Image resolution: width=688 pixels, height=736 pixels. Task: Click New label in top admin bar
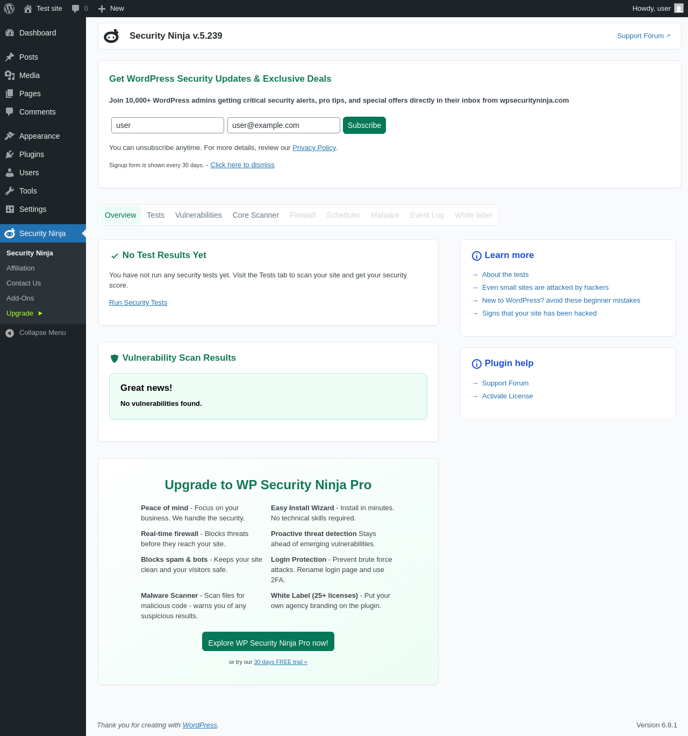pyautogui.click(x=117, y=9)
